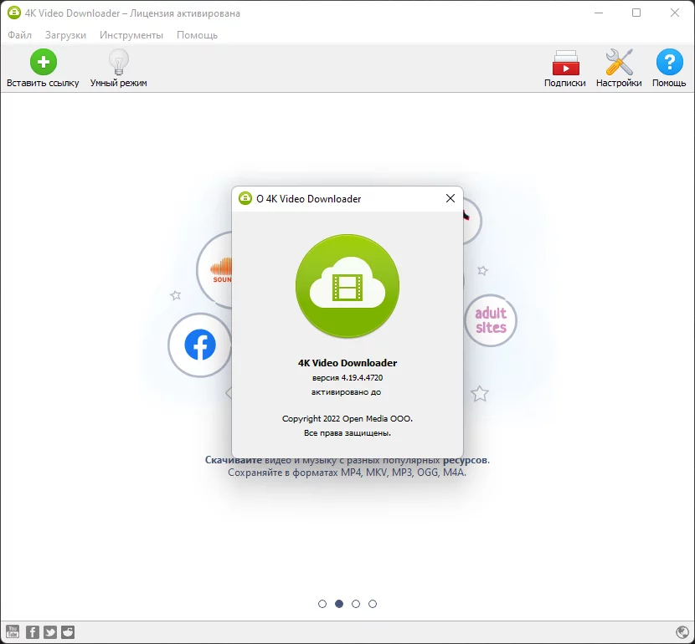Open the Reddit icon in status bar

point(68,631)
